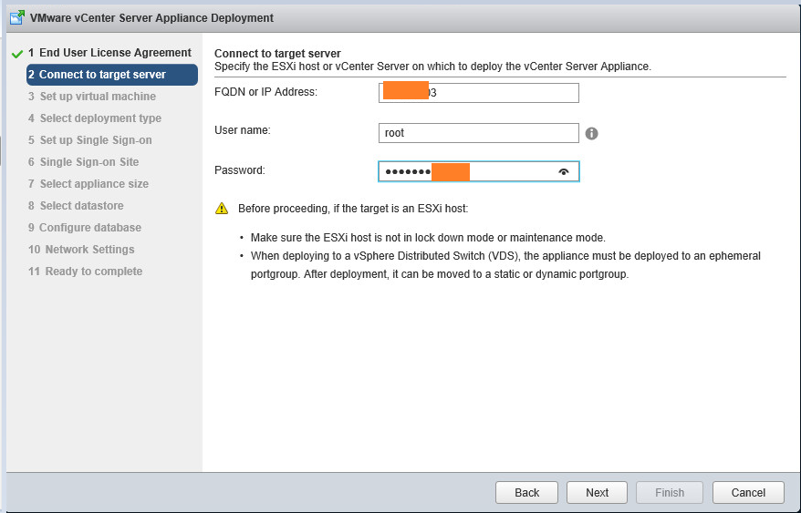Click the vSphere Distributed Switch bullet text
801x513 pixels.
pyautogui.click(x=505, y=265)
